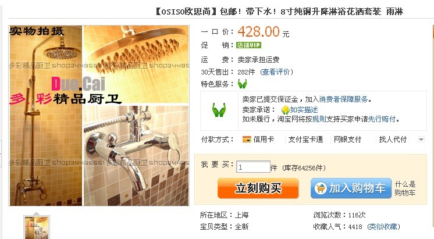Select the small product thumbnail below the image
The width and height of the screenshot is (434, 239).
click(37, 227)
